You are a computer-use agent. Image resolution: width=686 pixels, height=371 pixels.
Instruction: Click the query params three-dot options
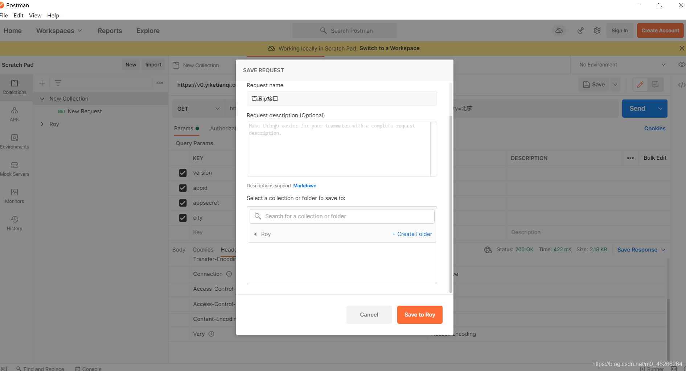pyautogui.click(x=630, y=158)
